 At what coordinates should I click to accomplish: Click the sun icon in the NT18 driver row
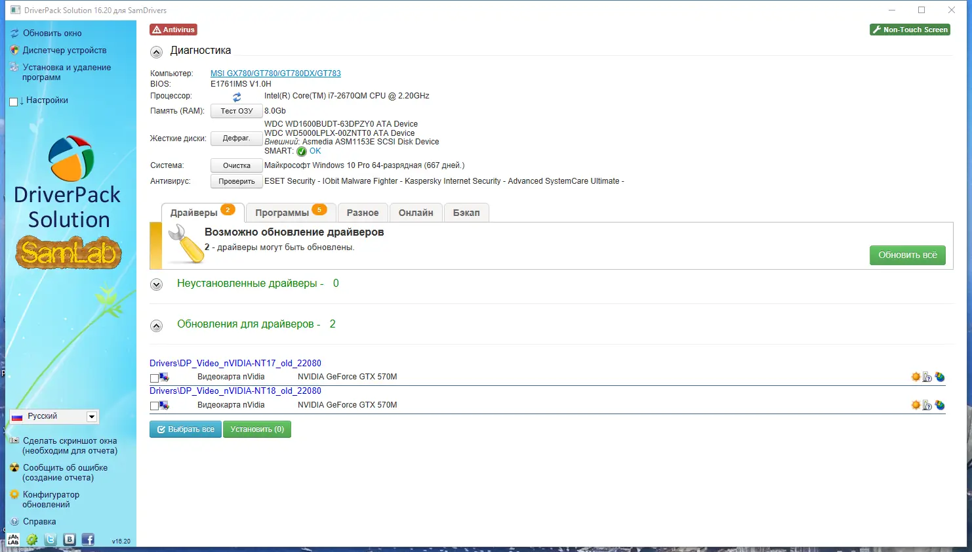[916, 405]
